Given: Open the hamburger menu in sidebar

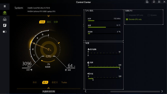Looking at the screenshot, I should [x=5, y=6].
